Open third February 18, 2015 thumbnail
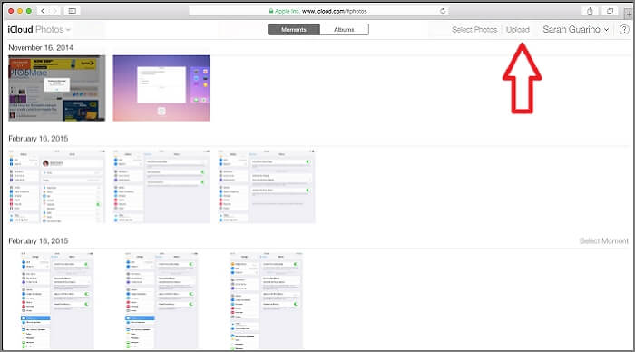 (266, 300)
